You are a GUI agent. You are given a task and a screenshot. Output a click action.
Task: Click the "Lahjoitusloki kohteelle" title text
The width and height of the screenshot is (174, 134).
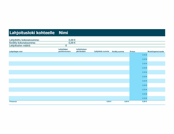pyautogui.click(x=32, y=33)
